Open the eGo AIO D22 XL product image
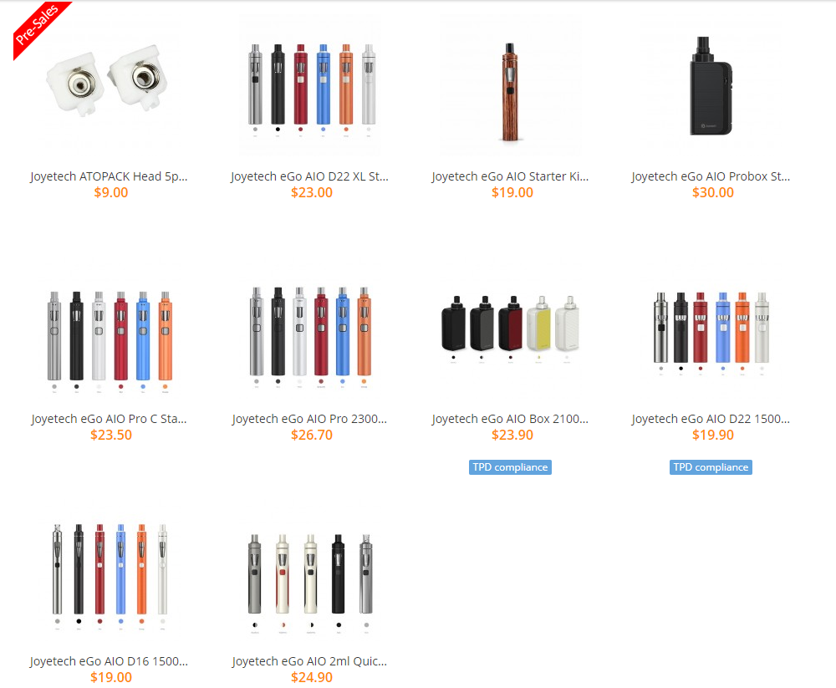Image resolution: width=836 pixels, height=688 pixels. (311, 85)
